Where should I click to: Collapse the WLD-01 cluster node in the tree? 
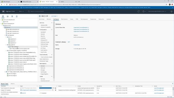[x=4, y=27]
